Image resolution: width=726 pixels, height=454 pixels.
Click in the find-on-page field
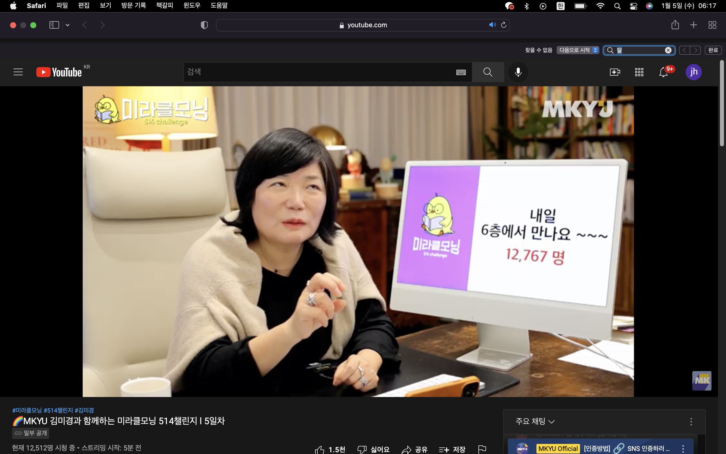point(639,50)
